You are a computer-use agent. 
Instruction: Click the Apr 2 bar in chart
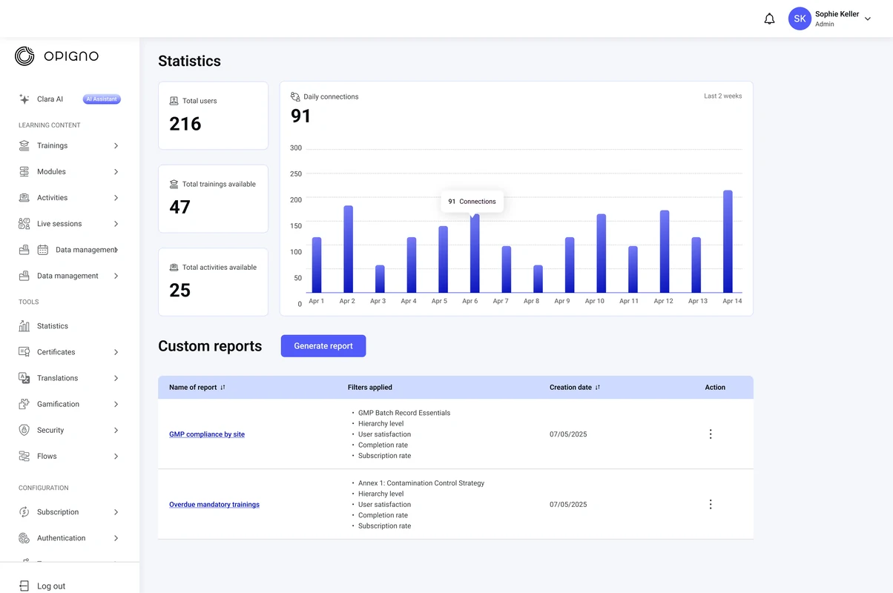348,249
